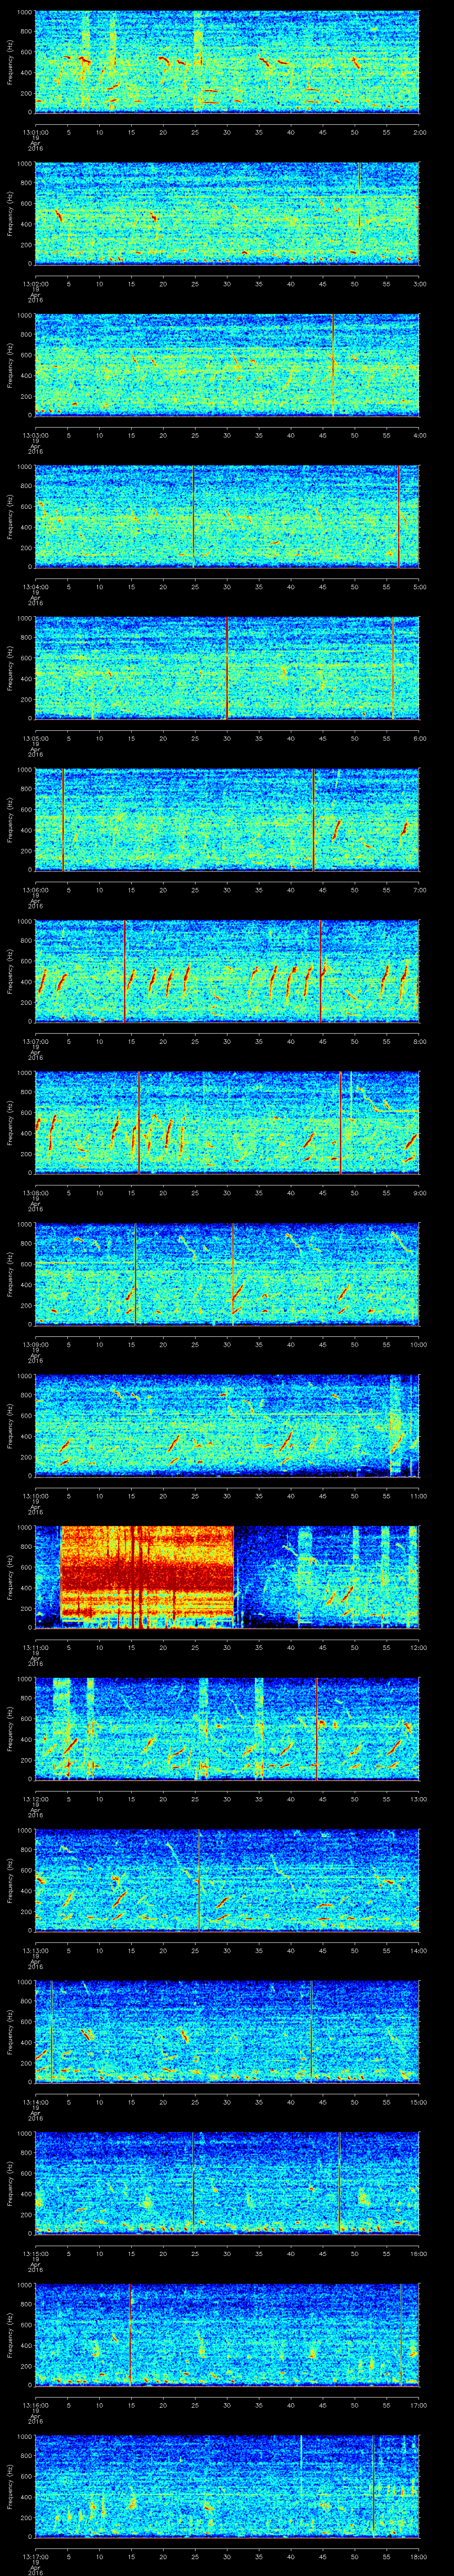Screen dimensions: 454x2576
Task: Click the 13:04:00 time label
Action: point(36,586)
